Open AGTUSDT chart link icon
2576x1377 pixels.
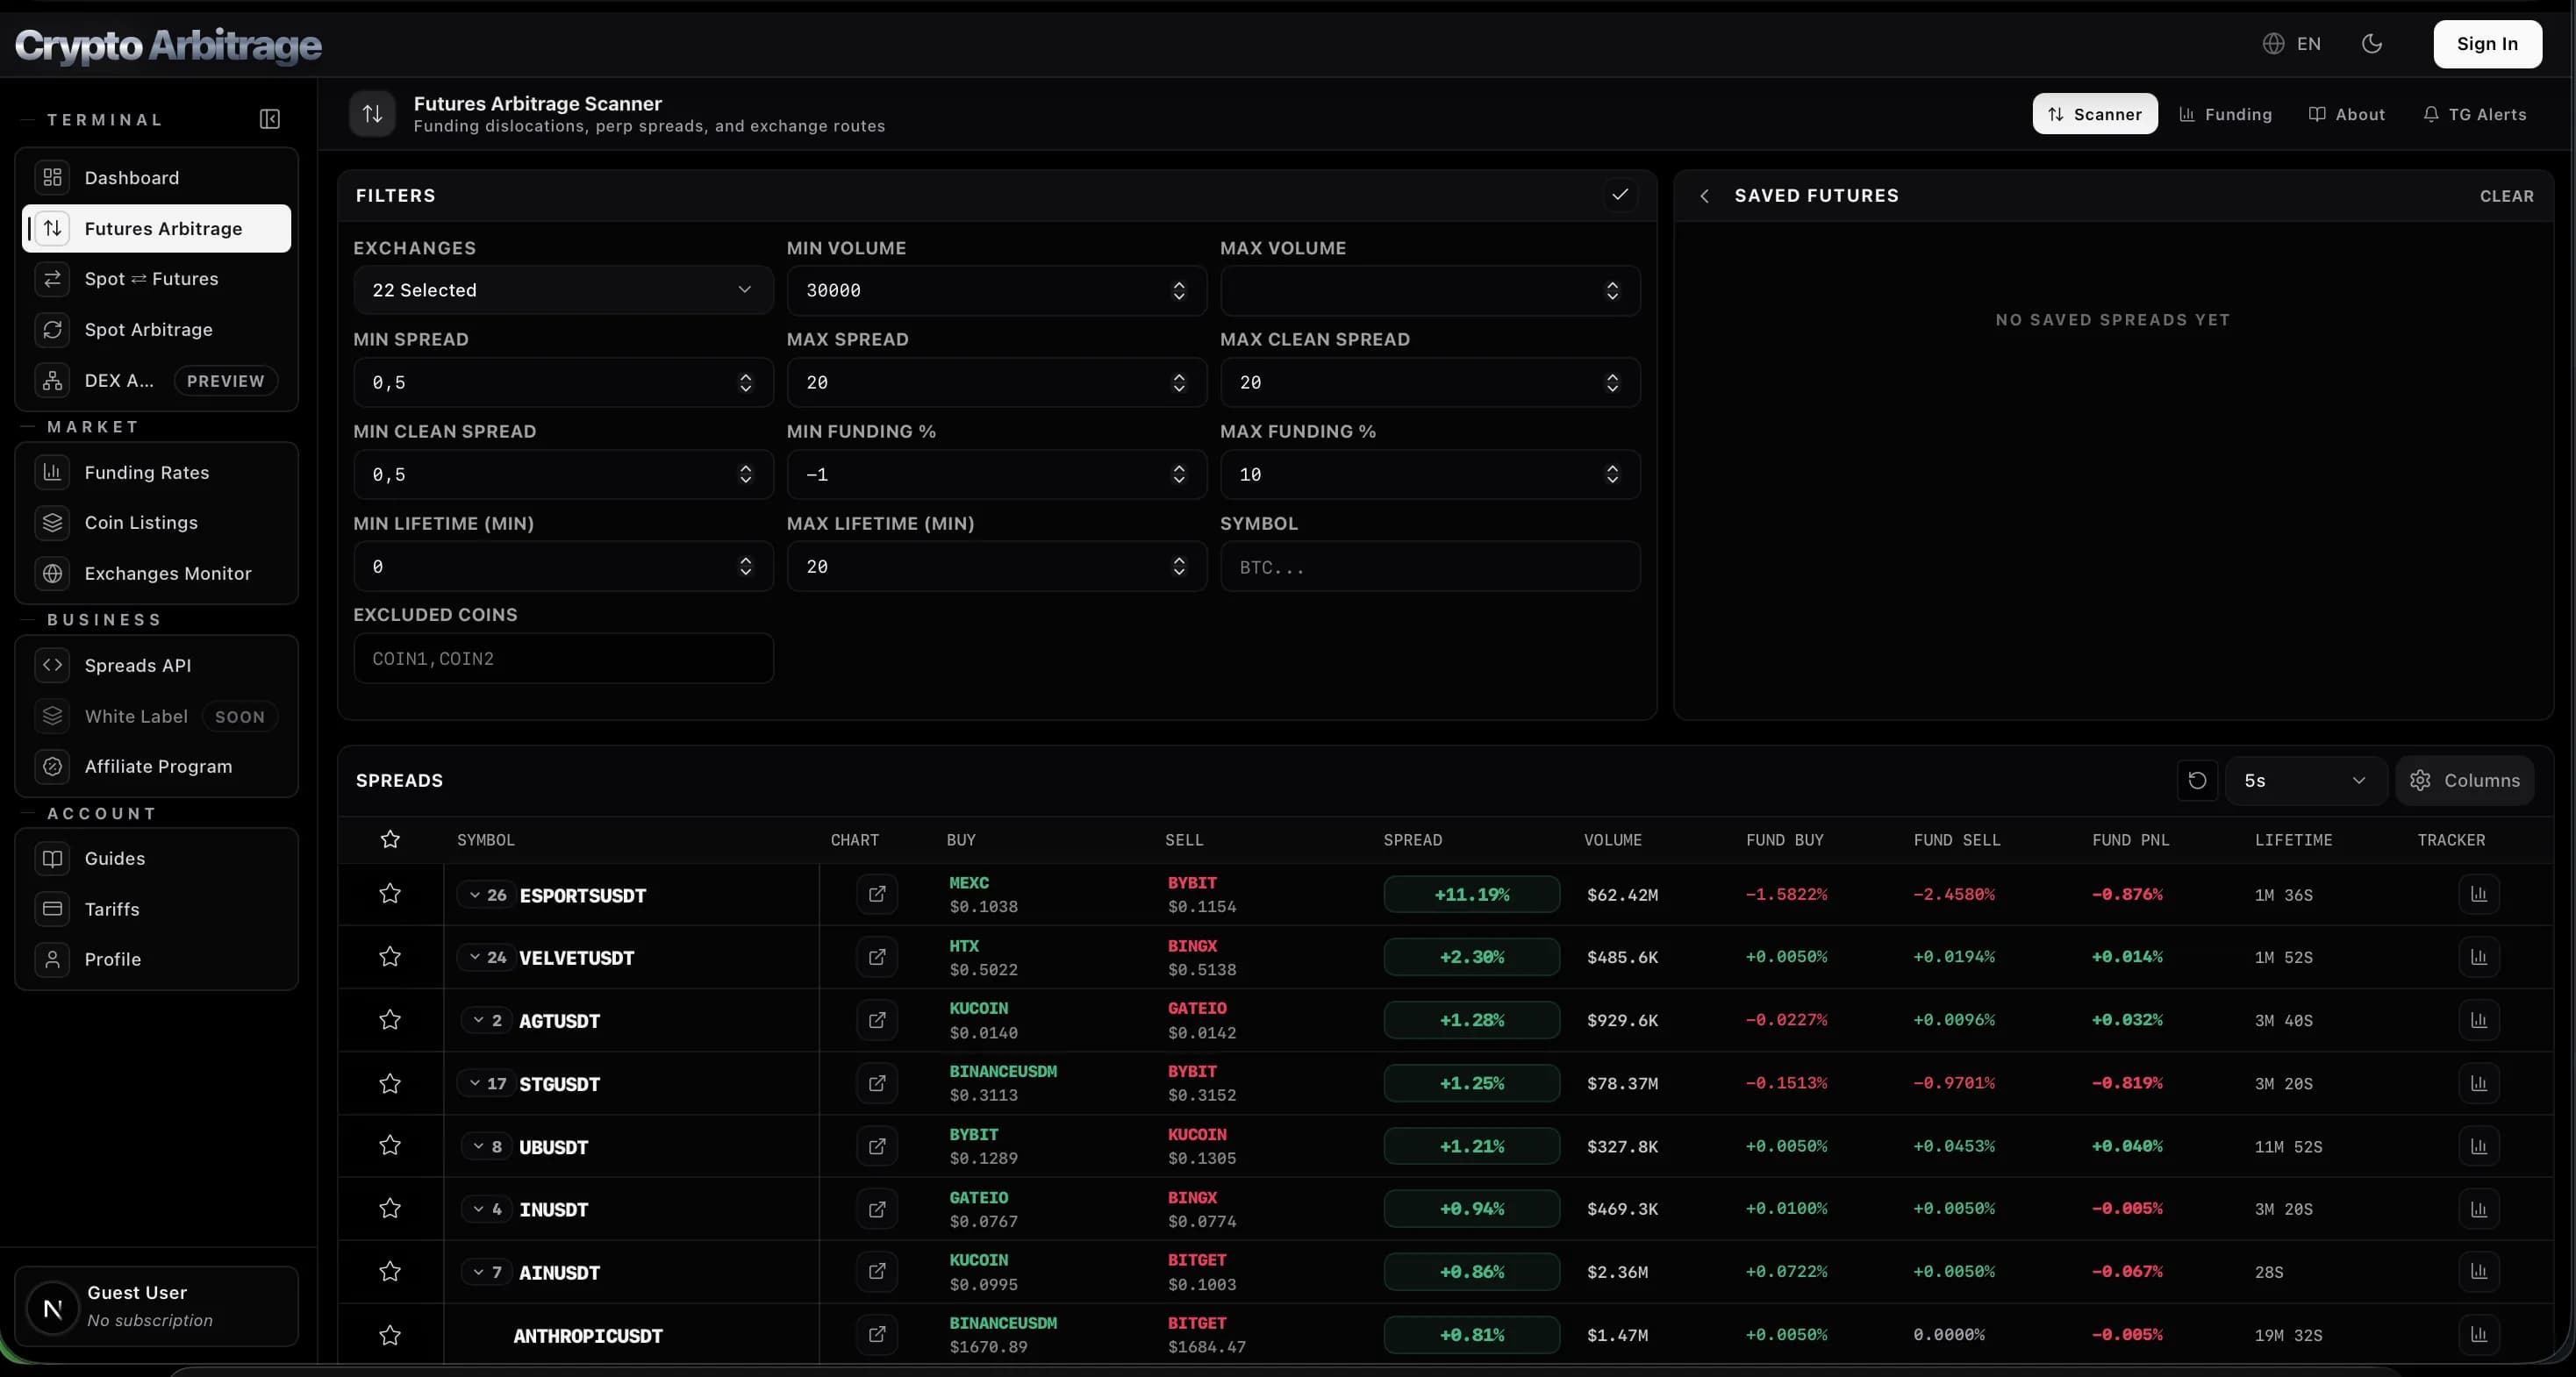(877, 1020)
